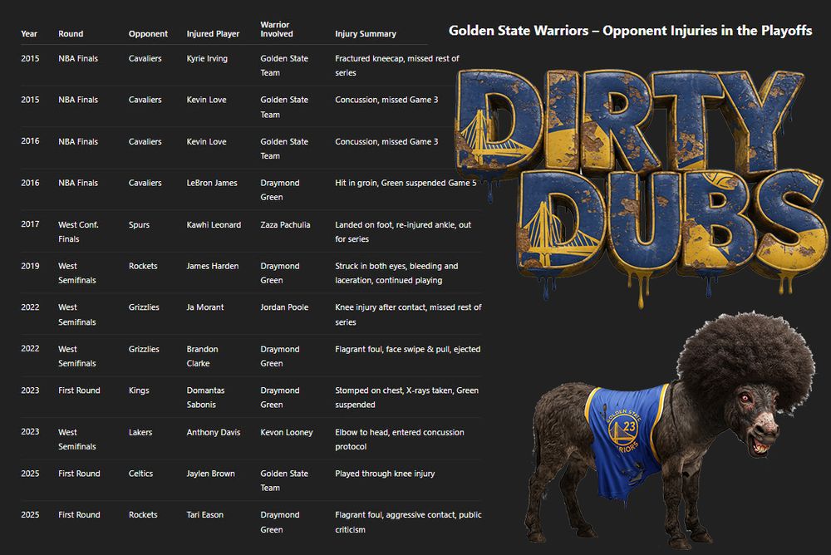
Task: Click 'Landed on foot, re-injured ankle' summary
Action: (x=403, y=232)
